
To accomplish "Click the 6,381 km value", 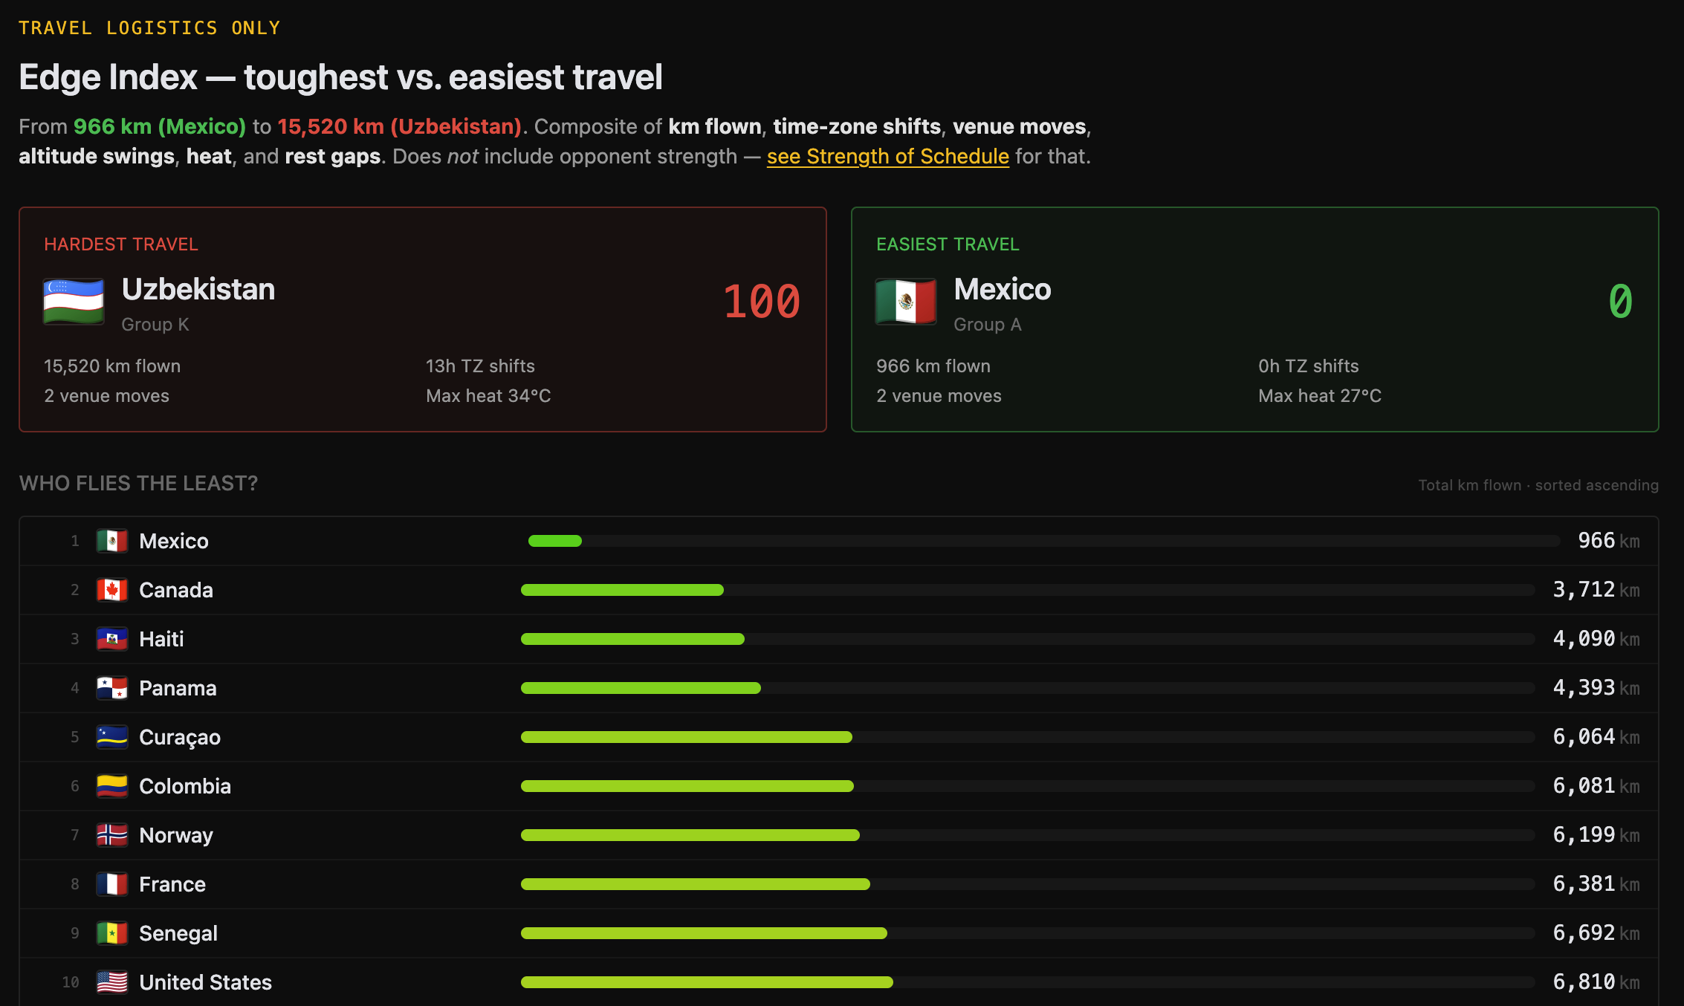I will coord(1596,884).
